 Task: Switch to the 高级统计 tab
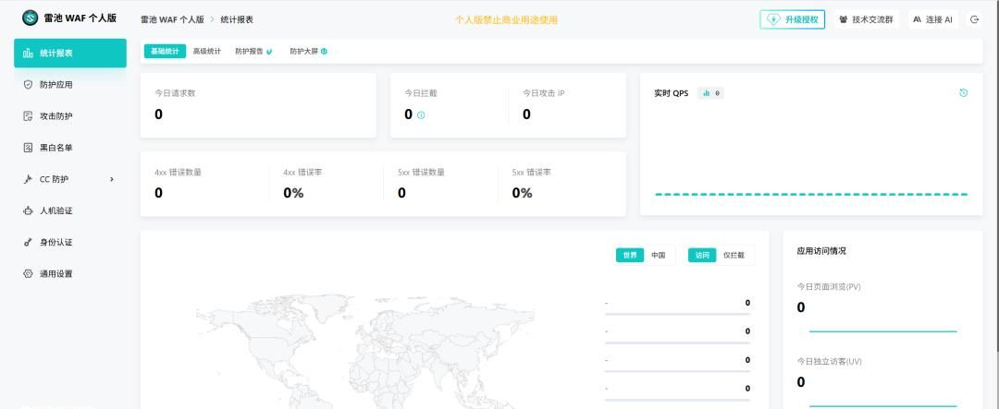(x=206, y=52)
